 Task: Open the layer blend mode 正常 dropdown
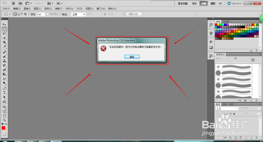pyautogui.click(x=227, y=109)
